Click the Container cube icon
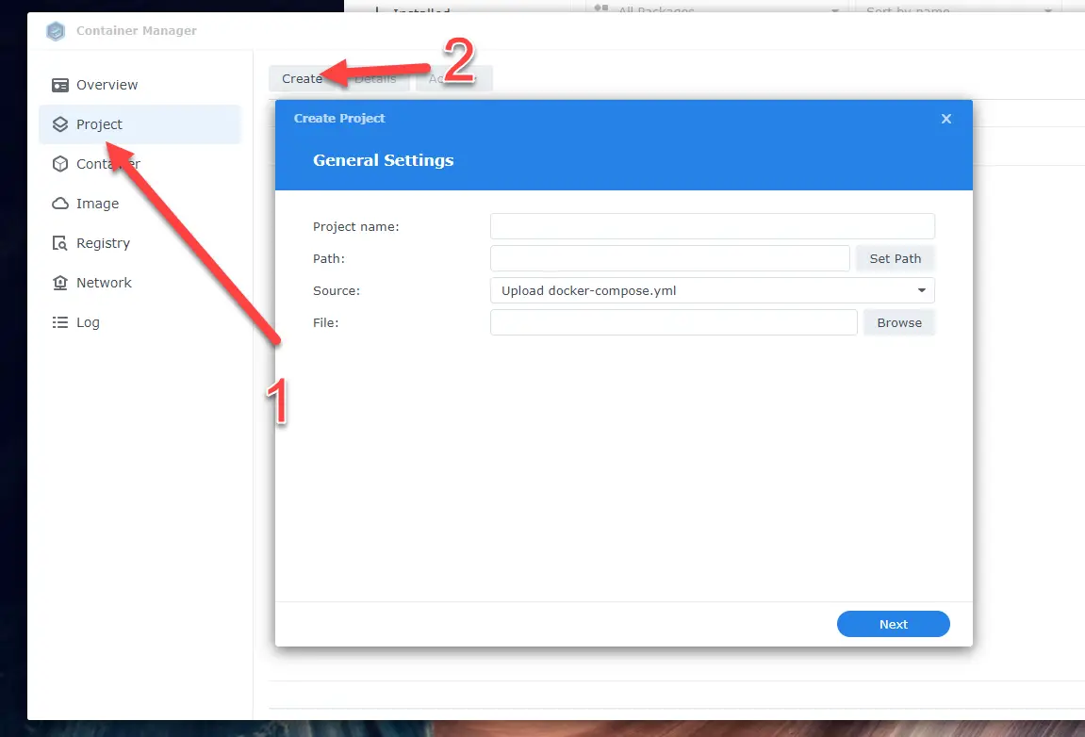Screen dimensions: 1085x737 pos(60,164)
